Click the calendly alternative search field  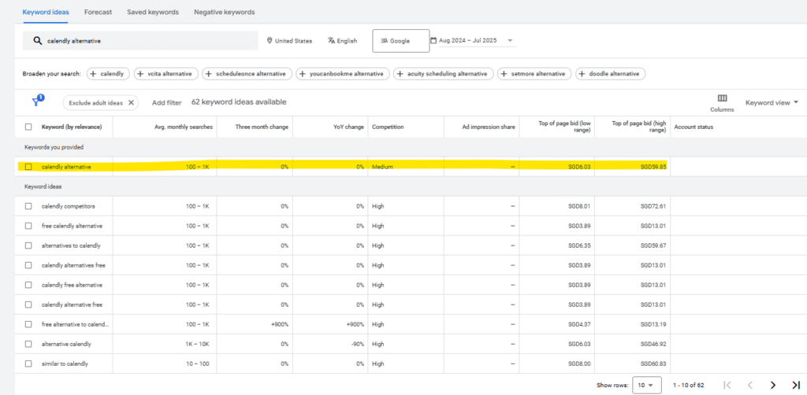[142, 41]
